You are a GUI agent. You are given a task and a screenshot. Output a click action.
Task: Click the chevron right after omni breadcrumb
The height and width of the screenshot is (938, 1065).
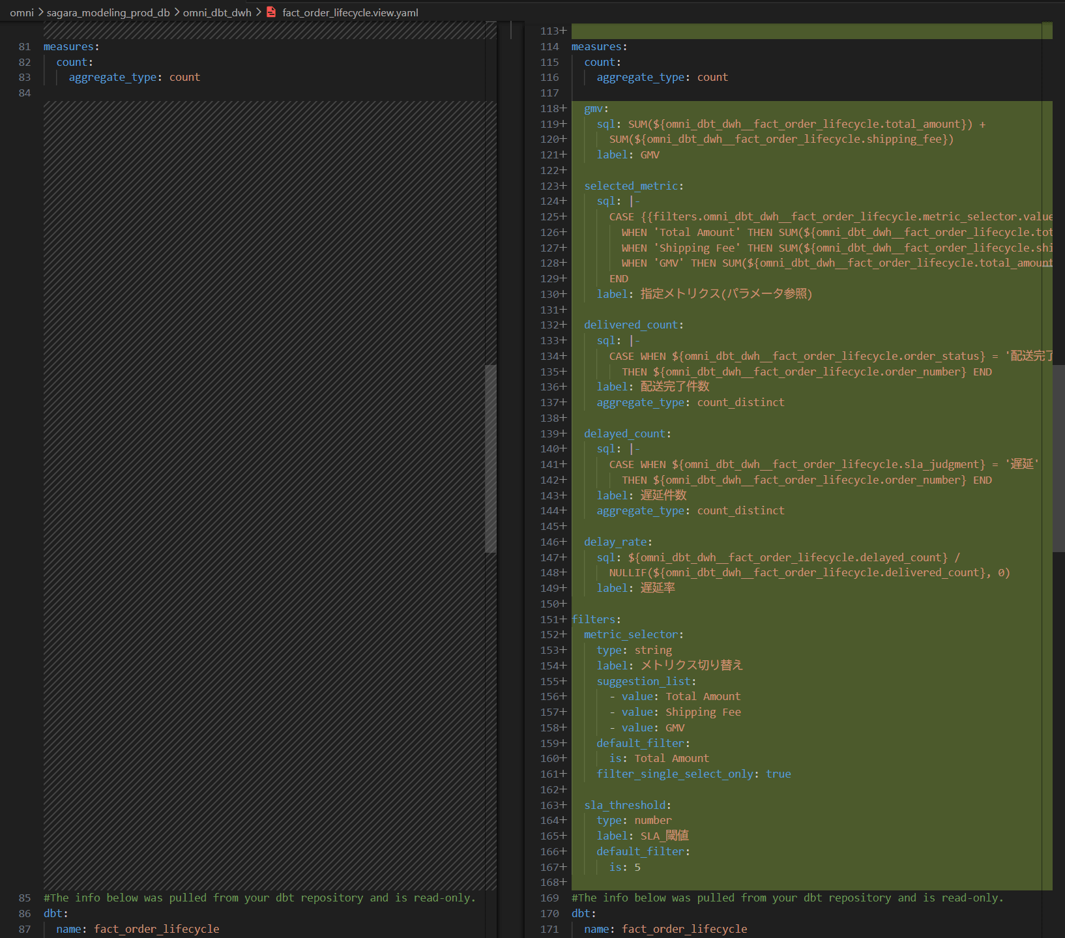pyautogui.click(x=40, y=12)
